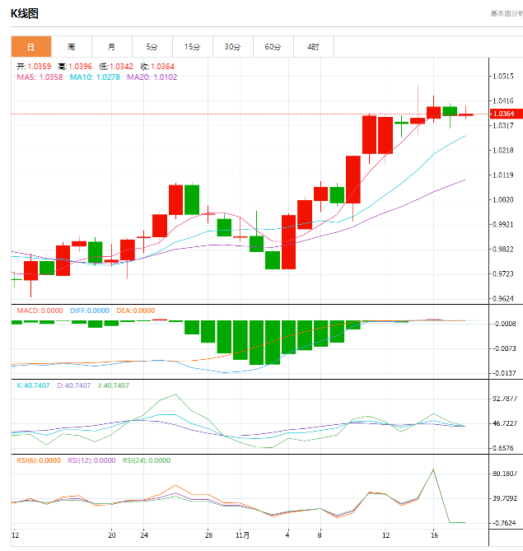Click the J: 40.7407 KDJ label

(114, 385)
